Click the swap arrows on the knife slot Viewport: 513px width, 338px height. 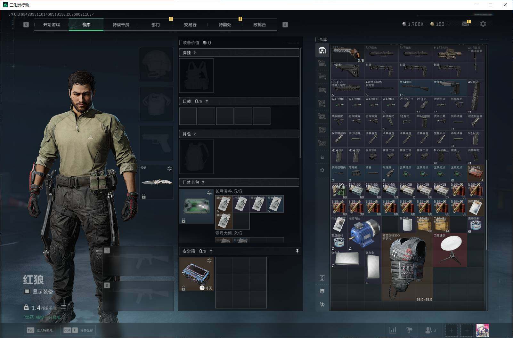pyautogui.click(x=169, y=168)
